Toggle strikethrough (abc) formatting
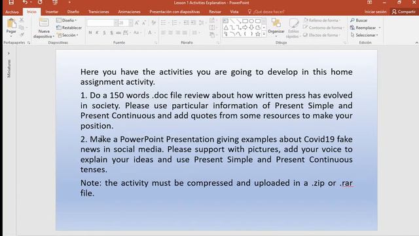The width and height of the screenshot is (419, 236). pos(118,33)
